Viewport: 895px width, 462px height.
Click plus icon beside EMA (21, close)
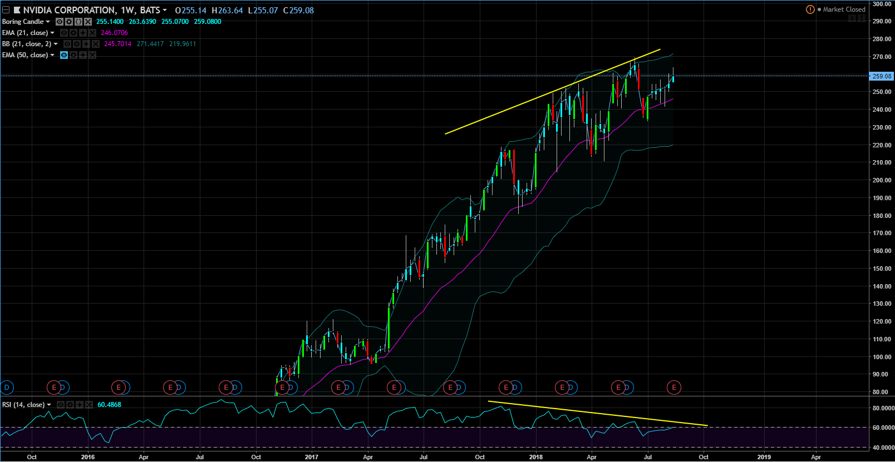[x=83, y=33]
